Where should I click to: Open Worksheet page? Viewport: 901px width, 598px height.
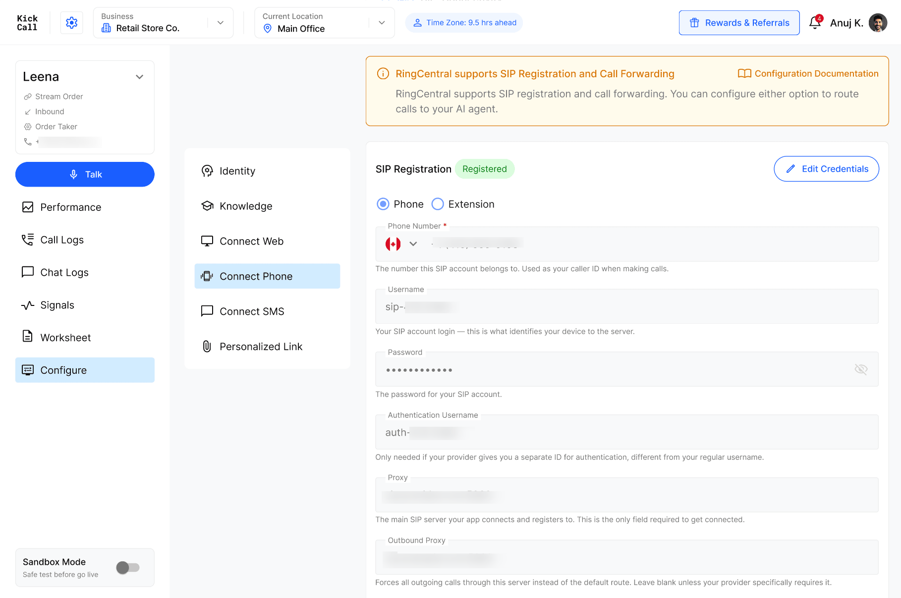pyautogui.click(x=85, y=338)
